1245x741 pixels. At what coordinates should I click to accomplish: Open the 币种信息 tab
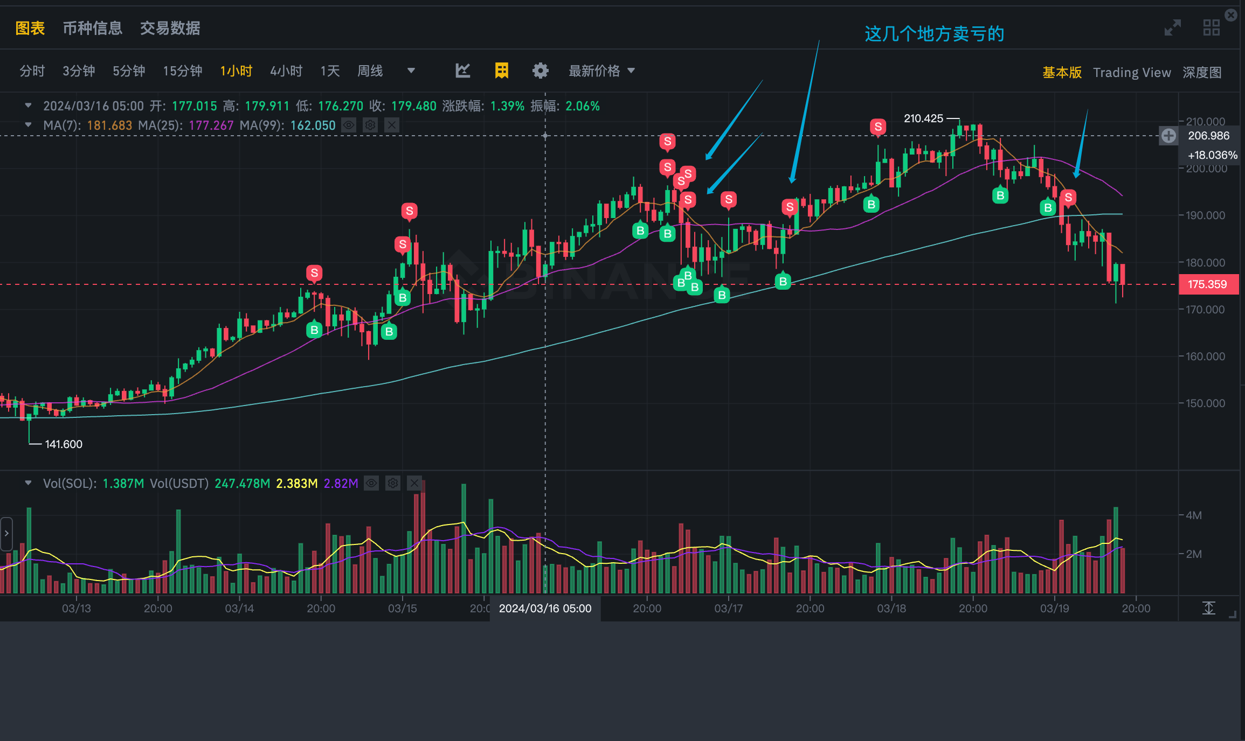point(93,28)
